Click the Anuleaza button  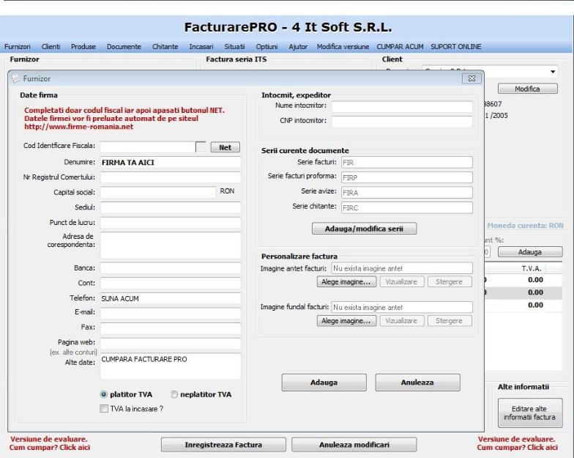pyautogui.click(x=417, y=383)
